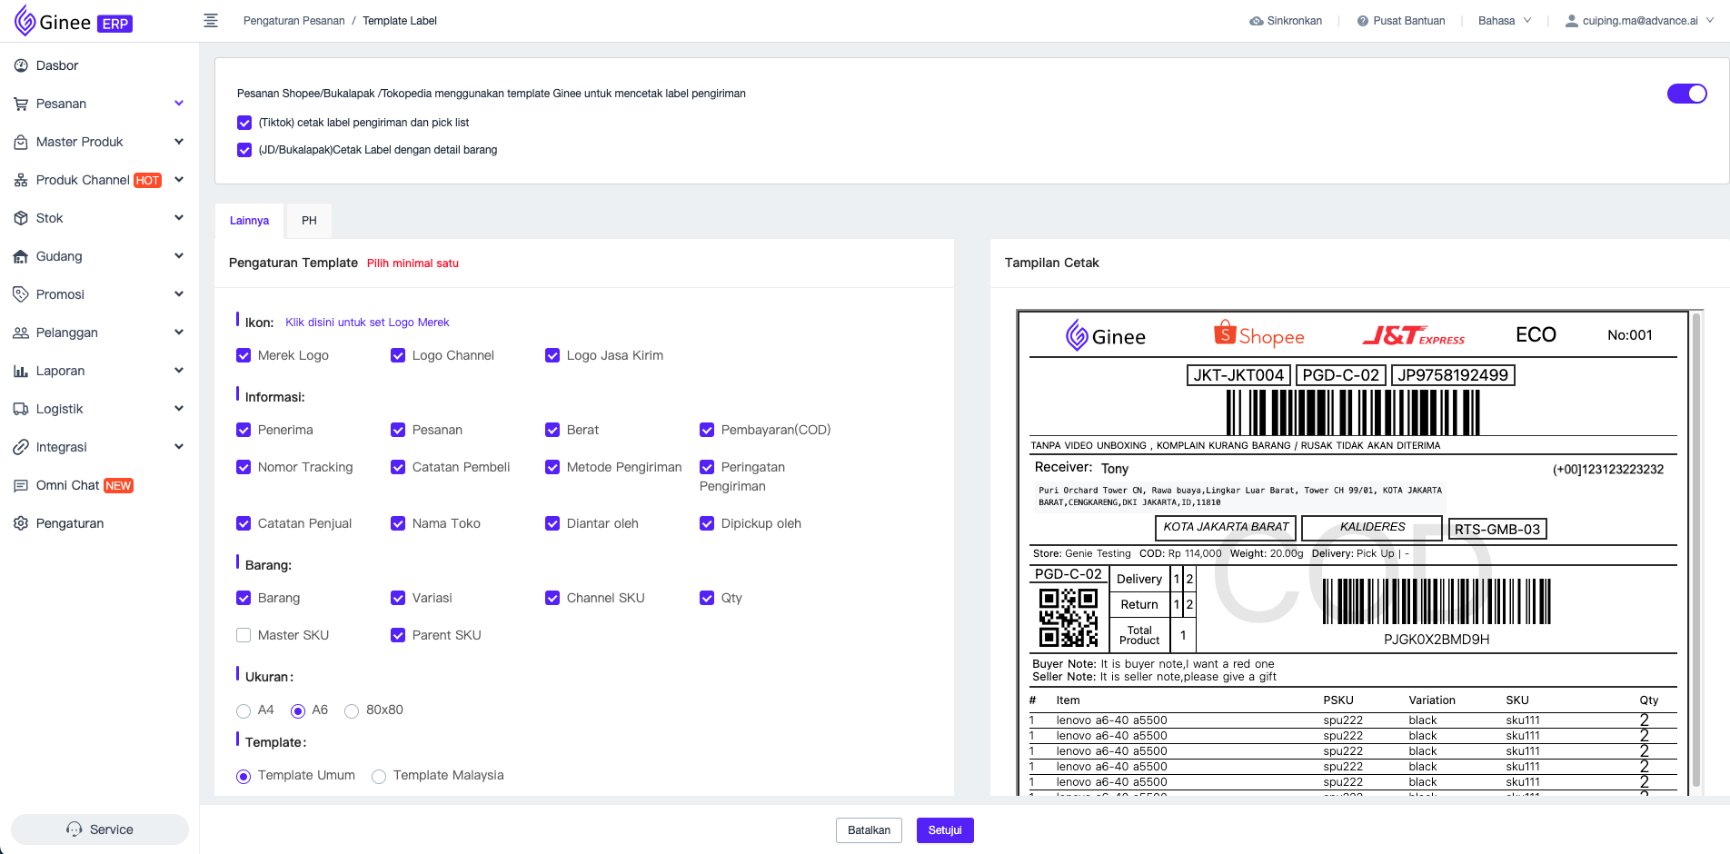
Task: Click the Omni Chat message icon
Action: tap(21, 485)
